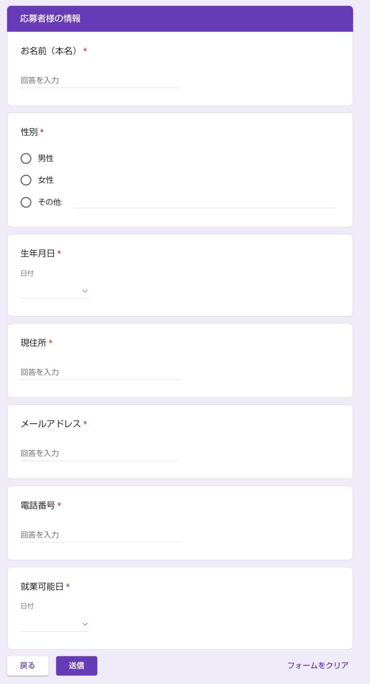Viewport: 370px width, 684px height.
Task: Click the 現住所 answer field
Action: 100,372
